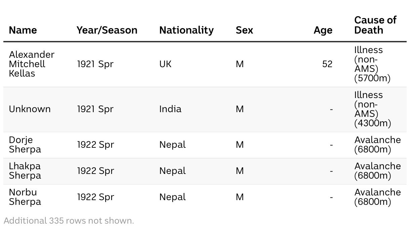The image size is (410, 229).
Task: Sort by the Year/Season column header
Action: point(107,30)
